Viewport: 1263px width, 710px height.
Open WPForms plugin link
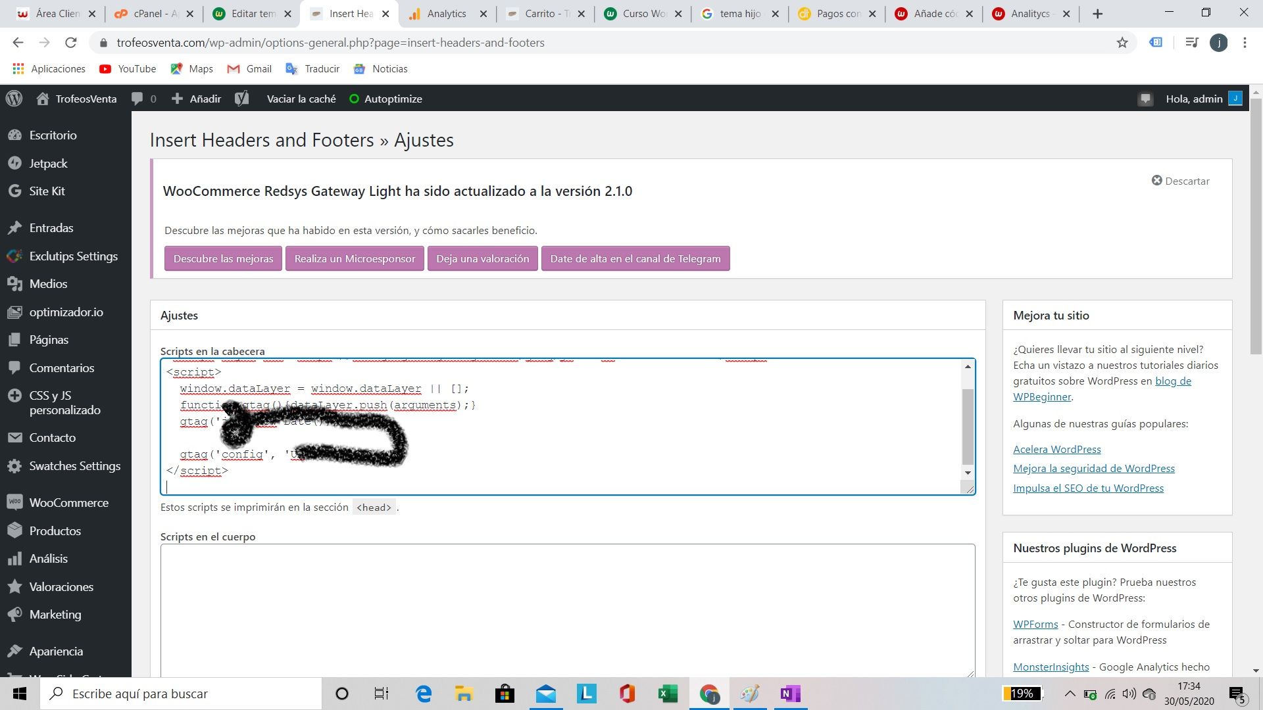1035,624
